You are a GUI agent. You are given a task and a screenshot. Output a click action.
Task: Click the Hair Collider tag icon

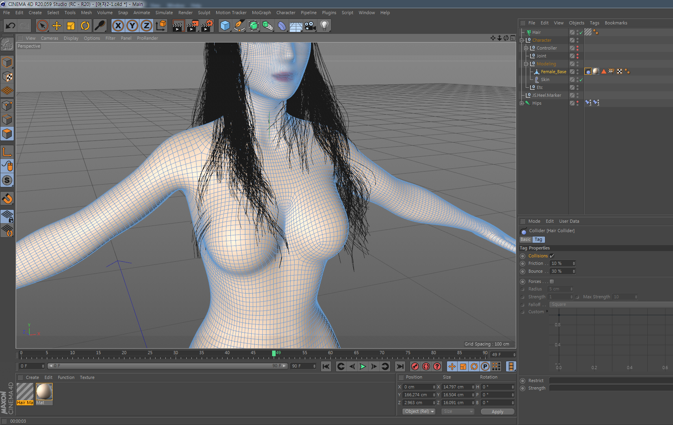pos(588,71)
